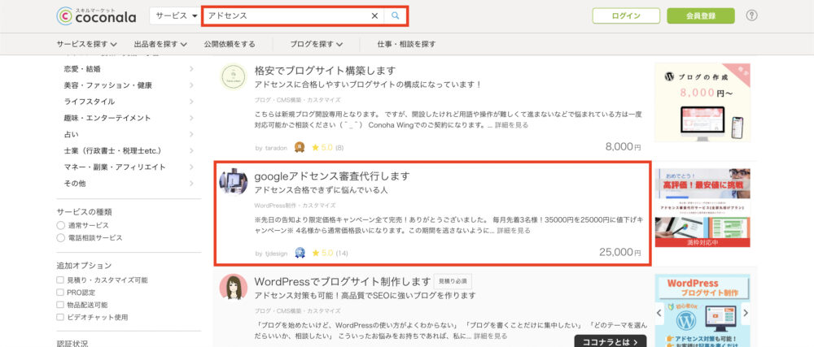
Task: Check PRO認定 option
Action: [60, 293]
